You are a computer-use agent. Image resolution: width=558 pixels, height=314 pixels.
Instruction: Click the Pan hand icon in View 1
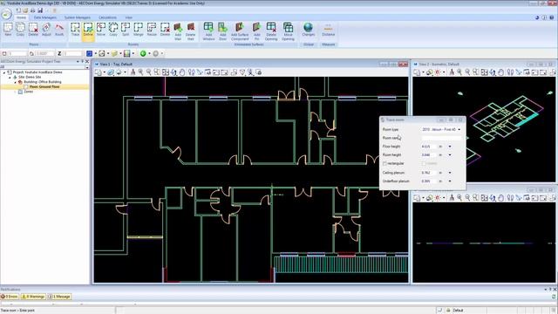[x=182, y=72]
